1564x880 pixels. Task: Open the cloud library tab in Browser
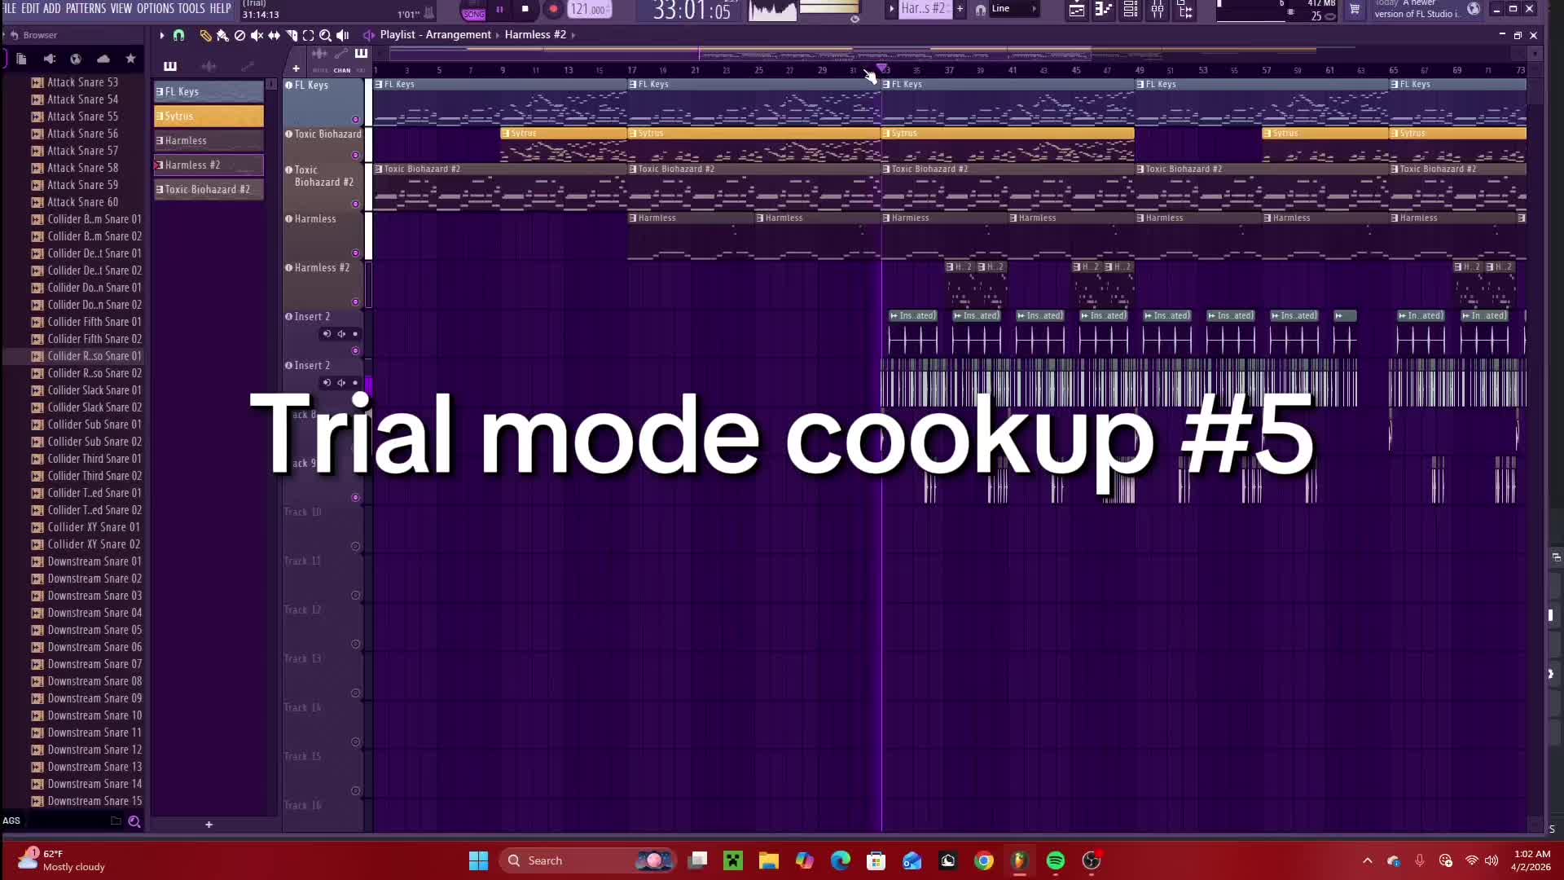tap(103, 59)
